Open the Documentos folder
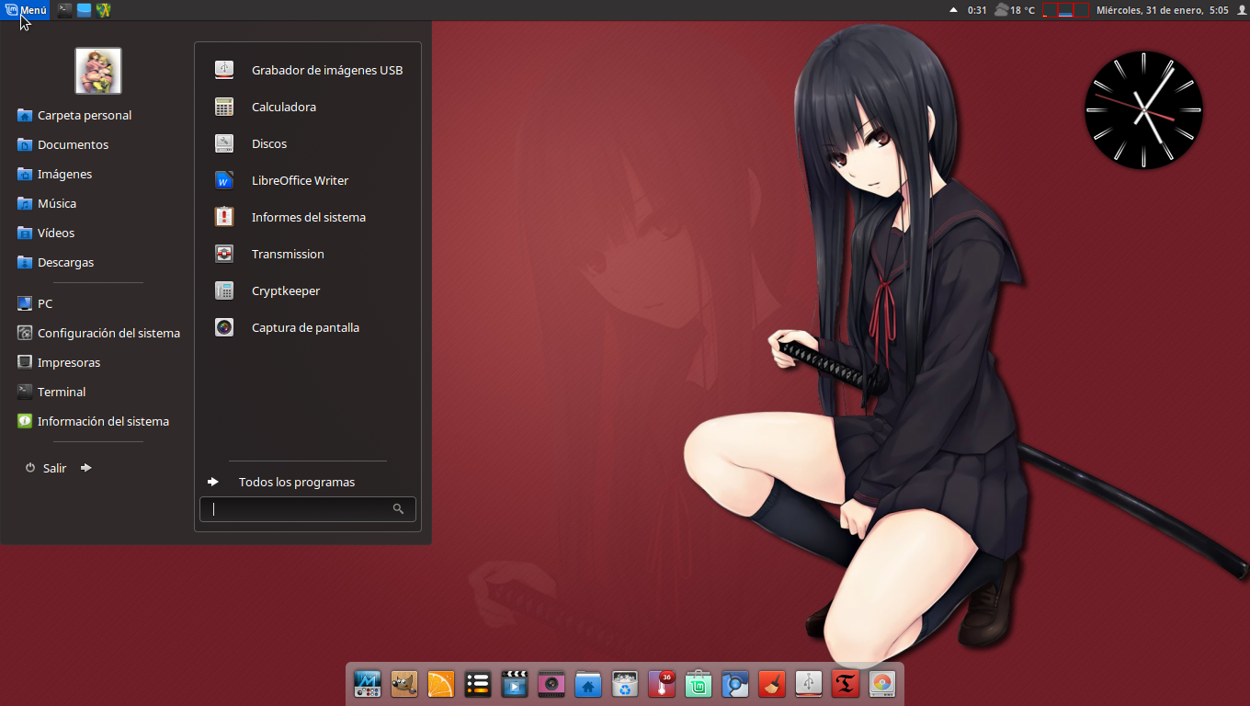Image resolution: width=1250 pixels, height=706 pixels. tap(62, 144)
